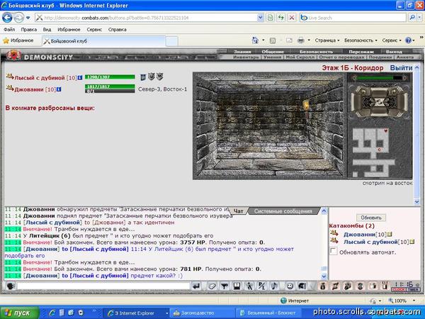Click the chat face icon left of input

(11, 286)
